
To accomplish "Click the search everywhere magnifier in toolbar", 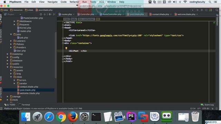I will 217,10.
